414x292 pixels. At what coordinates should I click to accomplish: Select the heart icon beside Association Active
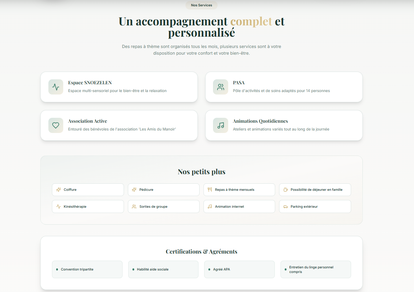[55, 125]
